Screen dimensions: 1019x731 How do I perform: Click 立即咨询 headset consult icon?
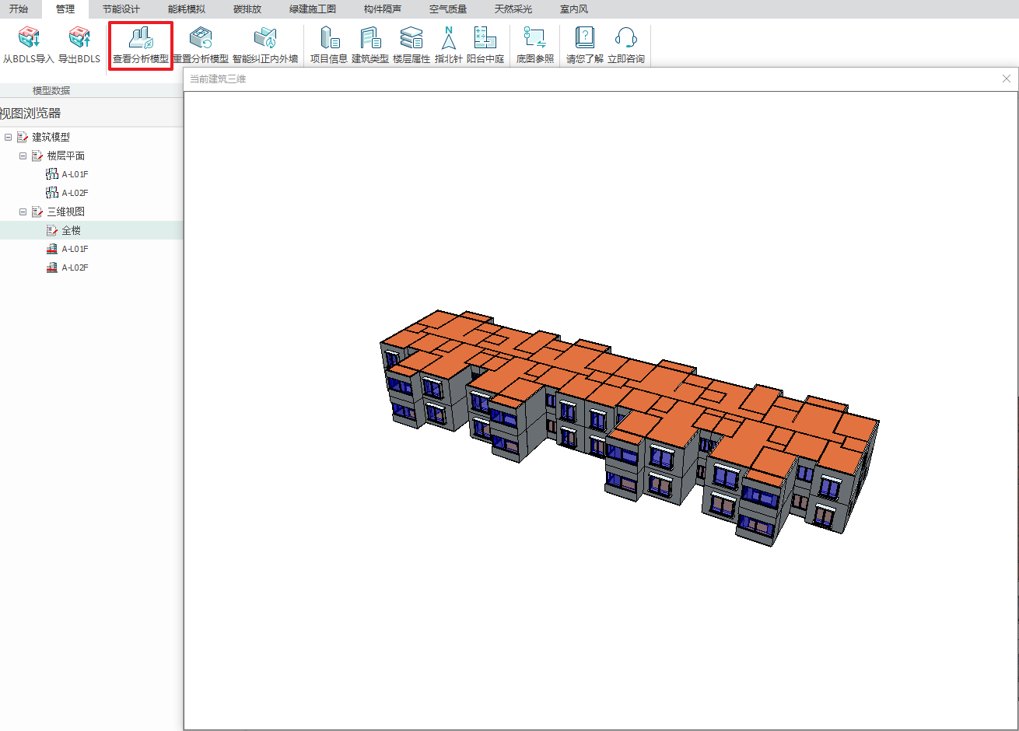pos(626,37)
